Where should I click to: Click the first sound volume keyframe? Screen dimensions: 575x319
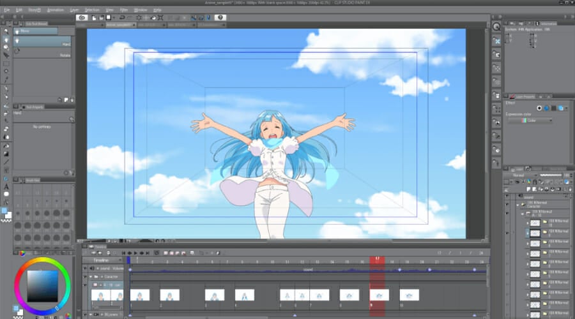[130, 270]
